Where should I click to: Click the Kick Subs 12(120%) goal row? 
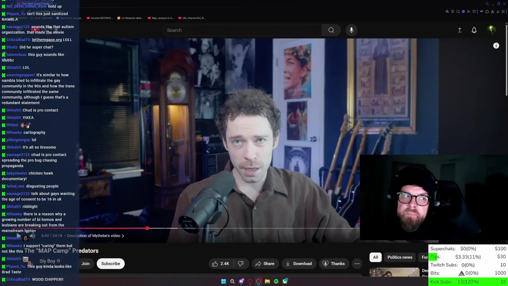point(468,282)
